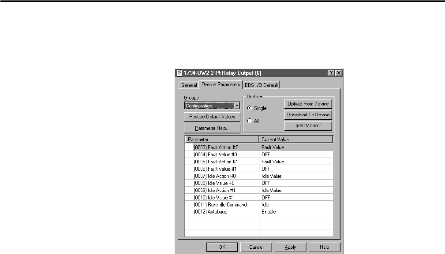Switch to the General tab

pos(189,85)
